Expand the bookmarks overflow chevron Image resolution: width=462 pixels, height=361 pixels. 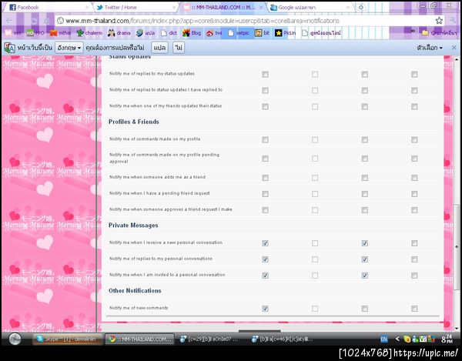(413, 32)
